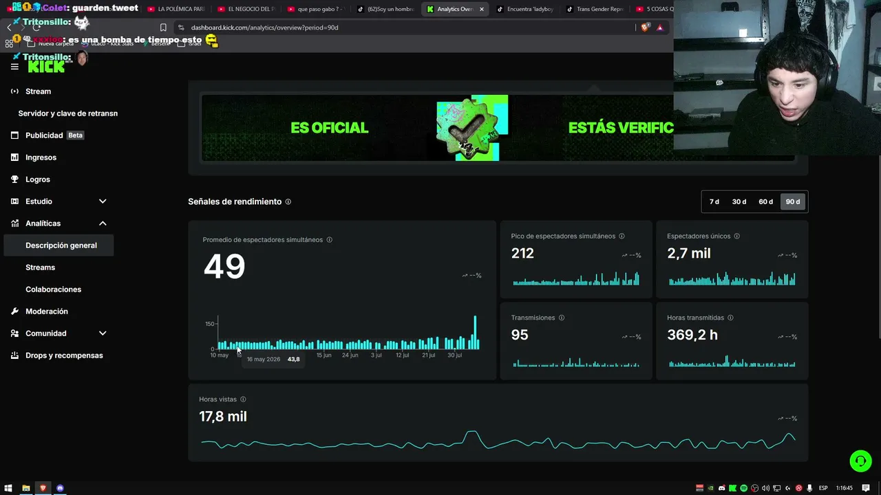Click the Ingresos sidebar link

(41, 157)
